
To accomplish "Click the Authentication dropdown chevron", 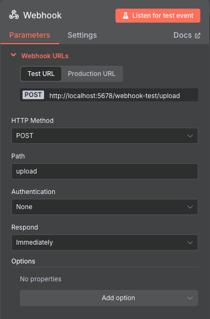I will coord(190,207).
